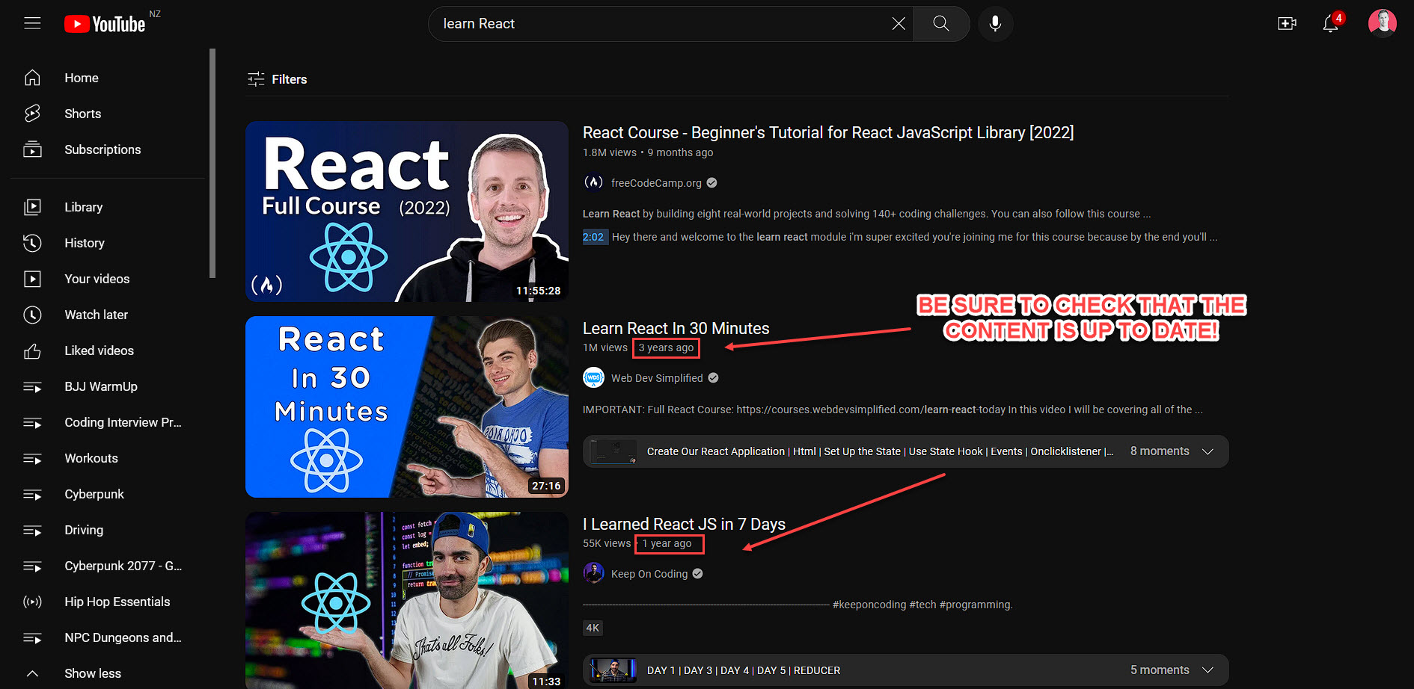
Task: Visit the Keep On Coding channel name
Action: pos(649,574)
